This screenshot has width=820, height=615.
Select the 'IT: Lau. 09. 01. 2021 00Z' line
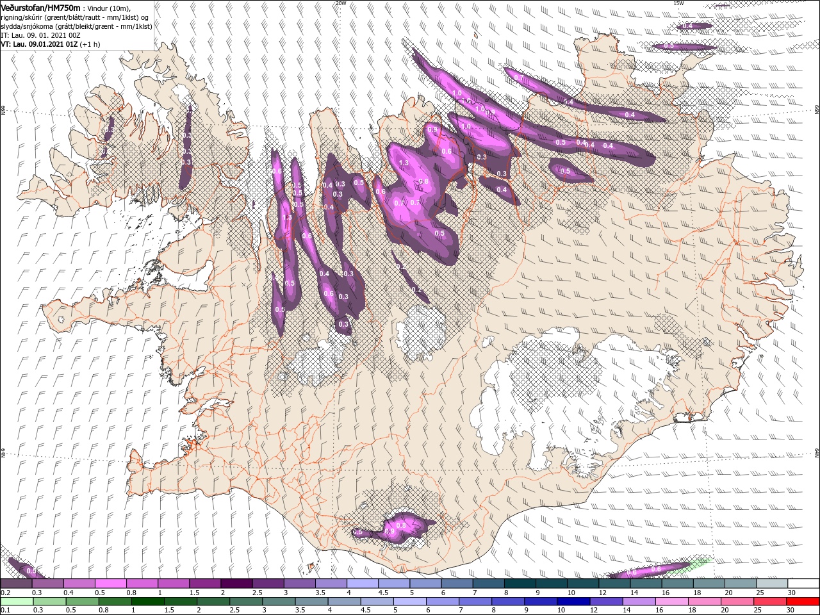click(40, 35)
